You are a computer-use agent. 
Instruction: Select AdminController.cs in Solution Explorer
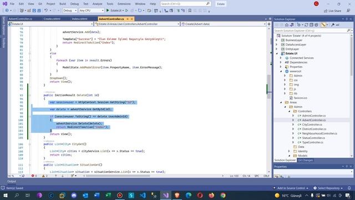(x=313, y=116)
